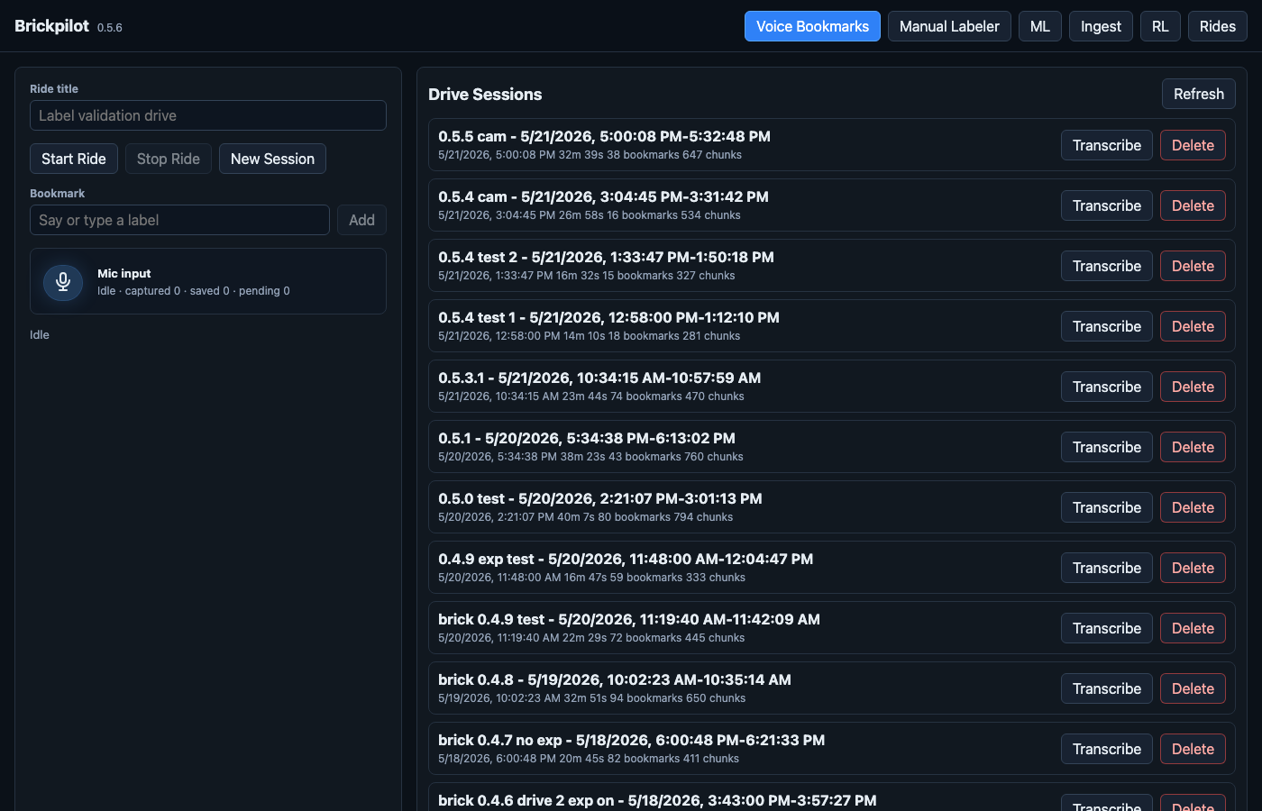Open the ML tab
The width and height of the screenshot is (1262, 811).
(1040, 26)
